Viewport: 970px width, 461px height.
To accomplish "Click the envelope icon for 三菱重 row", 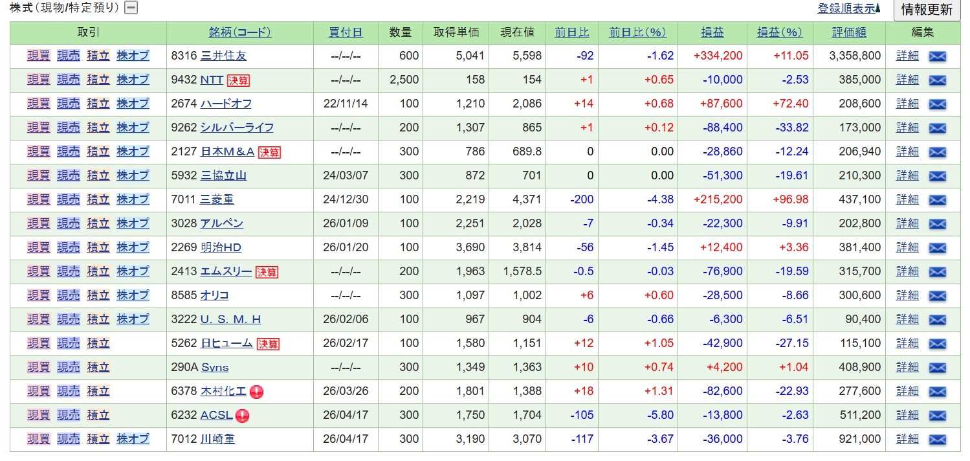I will point(937,200).
